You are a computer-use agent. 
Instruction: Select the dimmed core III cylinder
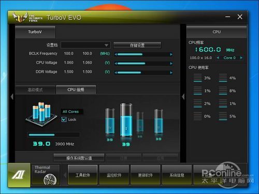[x=140, y=122]
